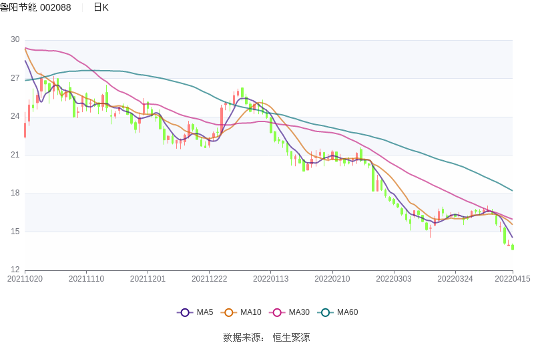This screenshot has height=345, width=534.
Task: Click the pink MA30 legend circle marker
Action: (277, 312)
